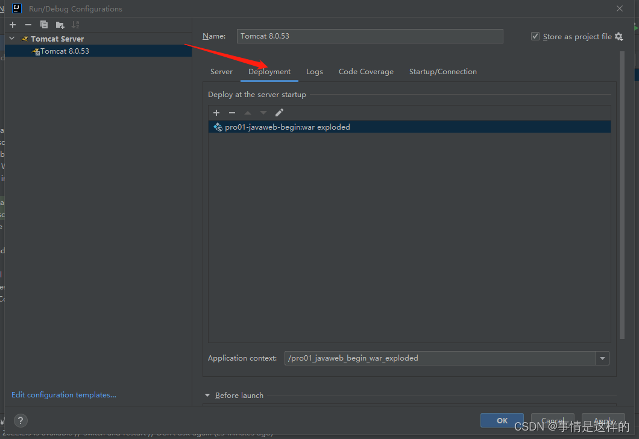Add an artifact to deploy list
This screenshot has height=439, width=639.
[216, 113]
